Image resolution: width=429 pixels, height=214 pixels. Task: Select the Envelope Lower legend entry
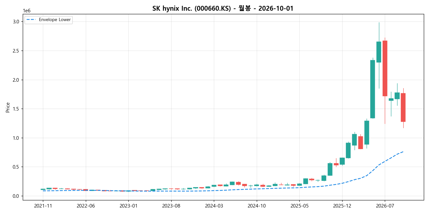coord(48,20)
